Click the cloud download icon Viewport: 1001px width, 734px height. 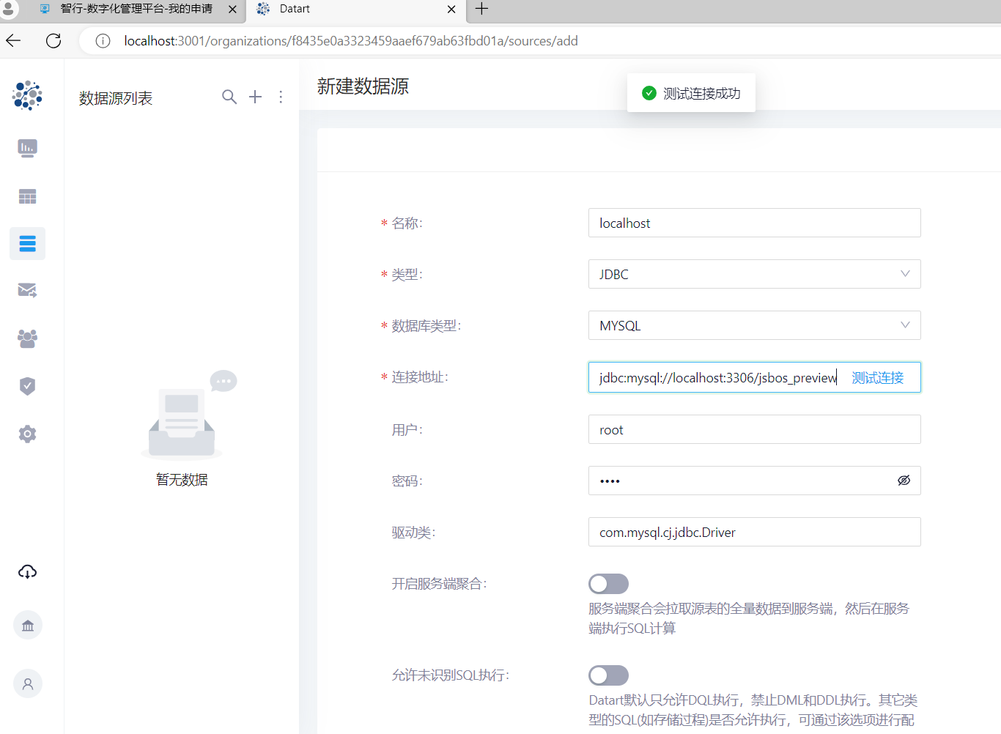point(27,572)
